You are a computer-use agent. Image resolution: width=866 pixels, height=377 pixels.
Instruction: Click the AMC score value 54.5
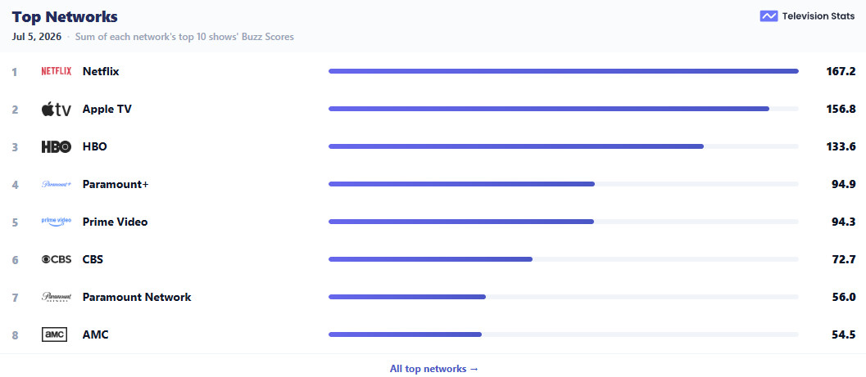pos(844,334)
